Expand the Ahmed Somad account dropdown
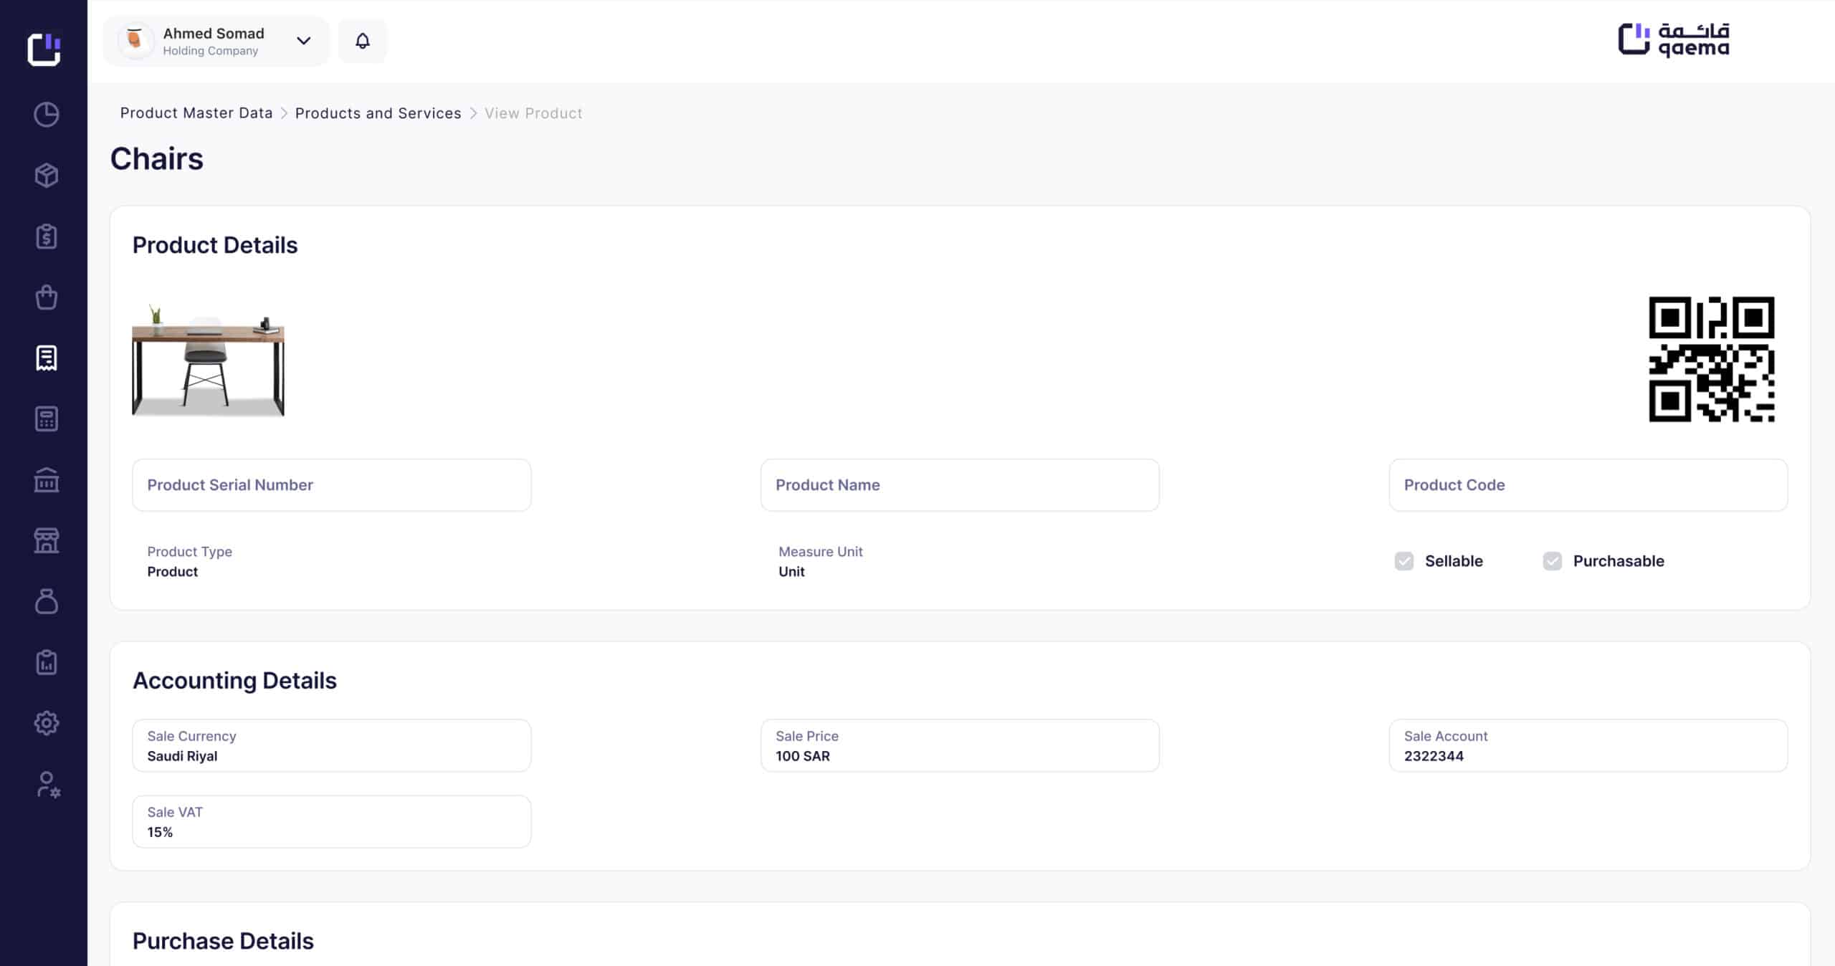 (303, 41)
